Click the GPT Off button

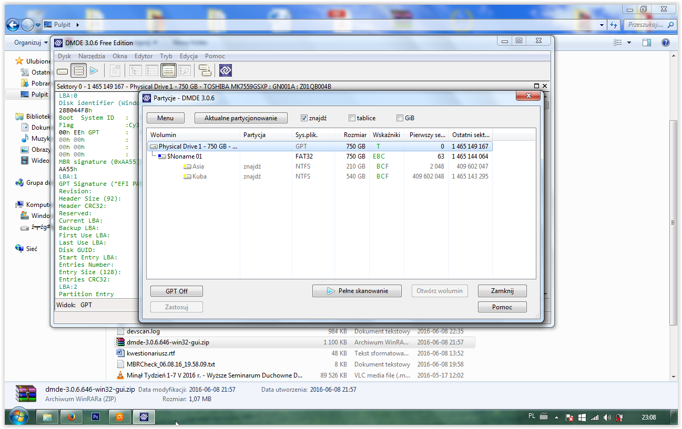coord(177,291)
